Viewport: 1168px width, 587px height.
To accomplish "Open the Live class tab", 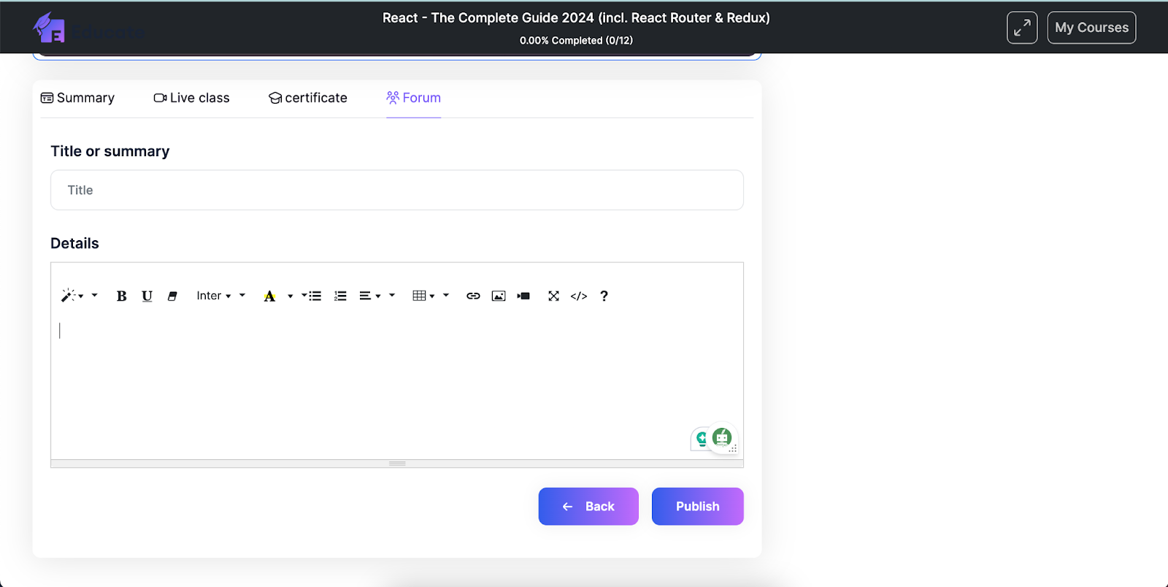I will pyautogui.click(x=191, y=98).
